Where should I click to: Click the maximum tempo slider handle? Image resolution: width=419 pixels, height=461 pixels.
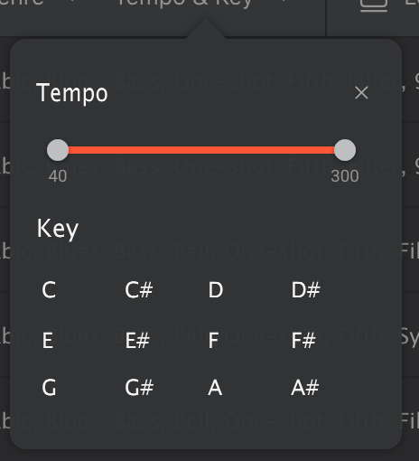[x=345, y=150]
